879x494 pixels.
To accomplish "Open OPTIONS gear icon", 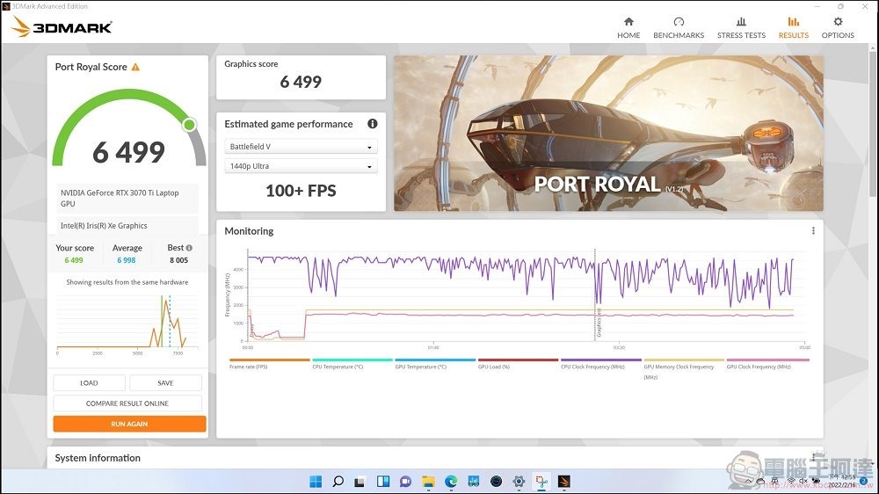I will [838, 22].
